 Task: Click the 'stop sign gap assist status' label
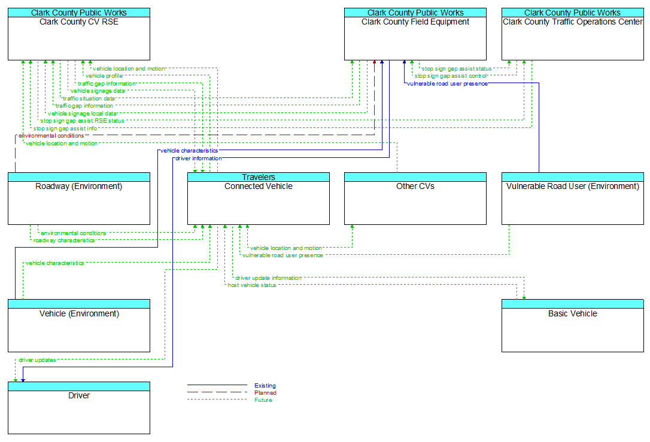coord(457,69)
